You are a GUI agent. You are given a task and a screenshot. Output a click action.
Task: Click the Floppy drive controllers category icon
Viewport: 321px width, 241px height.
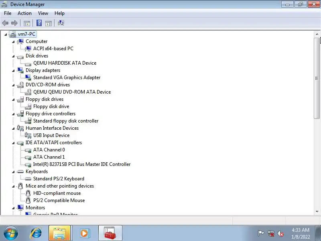[20, 114]
